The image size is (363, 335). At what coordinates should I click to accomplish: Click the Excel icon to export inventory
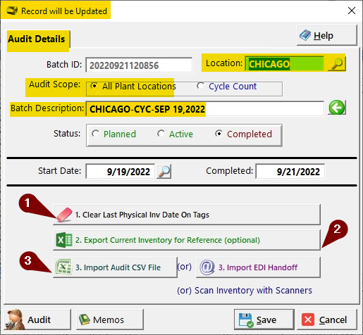[64, 240]
